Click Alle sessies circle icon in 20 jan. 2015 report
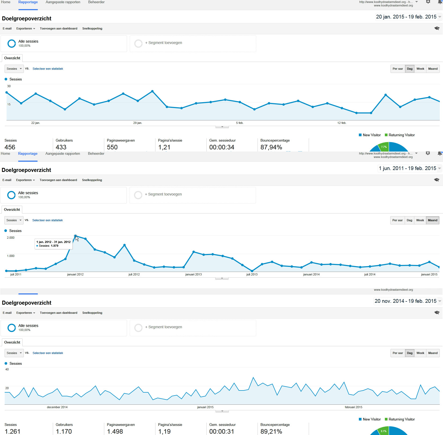Screen dimensions: 443x435 [12, 43]
